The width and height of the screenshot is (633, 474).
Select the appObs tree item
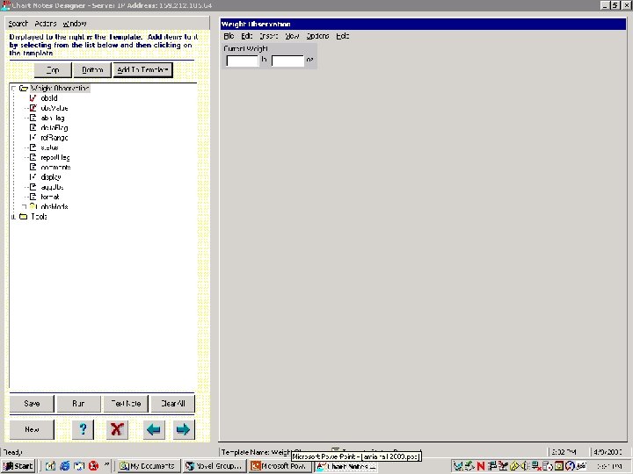click(52, 187)
